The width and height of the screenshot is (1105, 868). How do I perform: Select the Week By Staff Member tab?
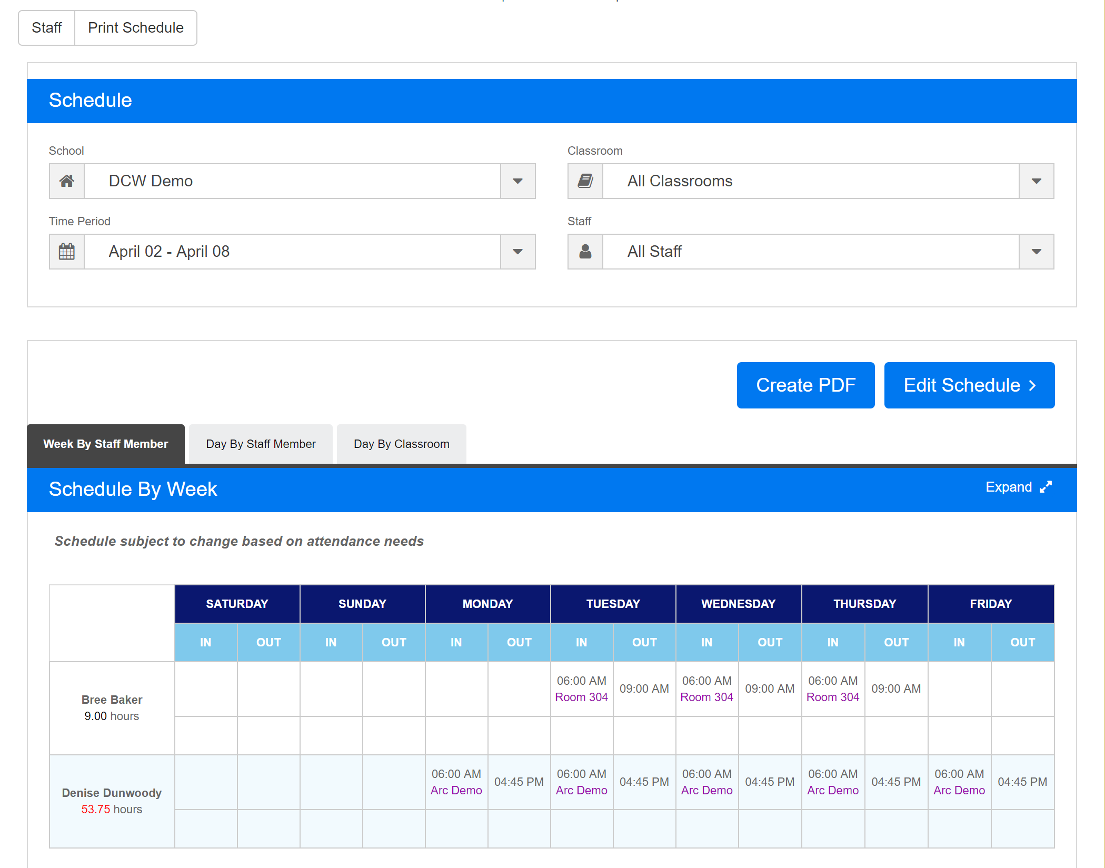click(x=105, y=444)
